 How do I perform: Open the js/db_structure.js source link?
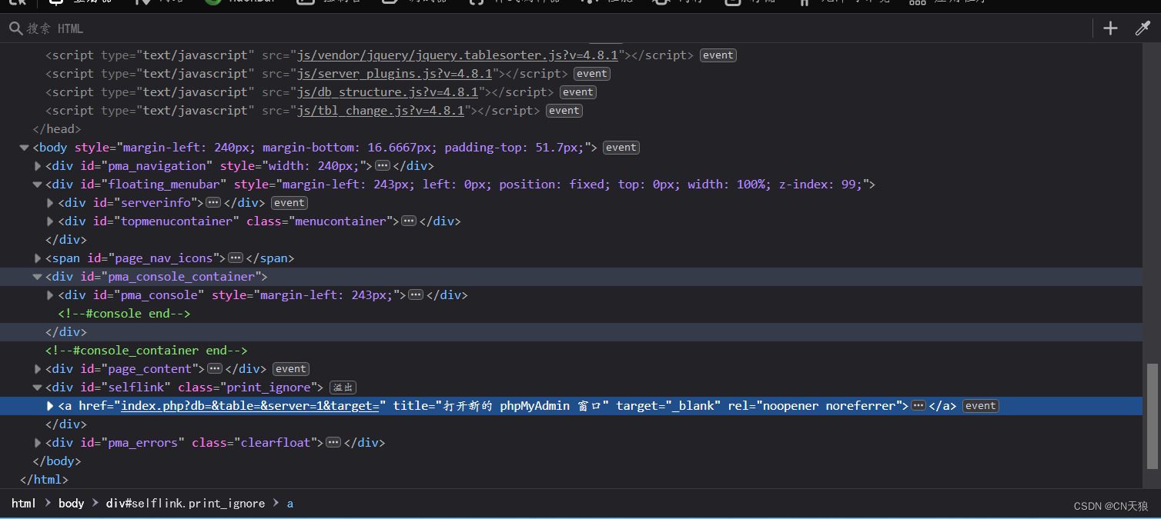tap(388, 92)
